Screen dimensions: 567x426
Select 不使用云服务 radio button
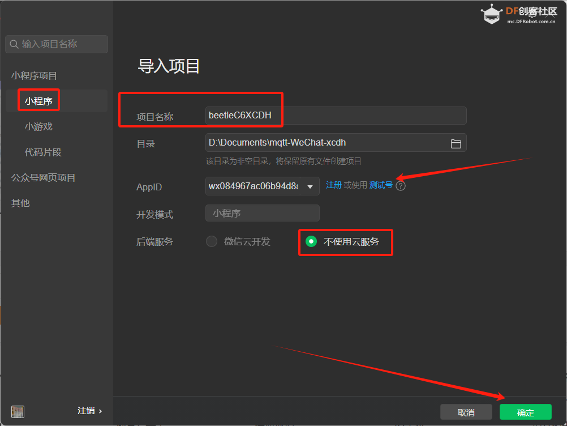click(311, 241)
